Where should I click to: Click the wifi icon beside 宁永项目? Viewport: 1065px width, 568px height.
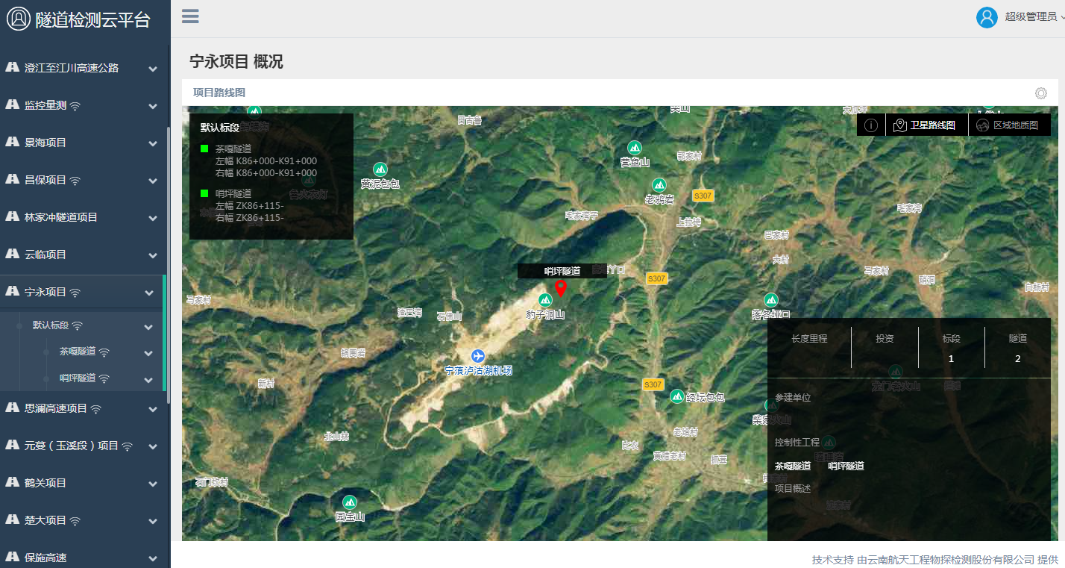75,293
